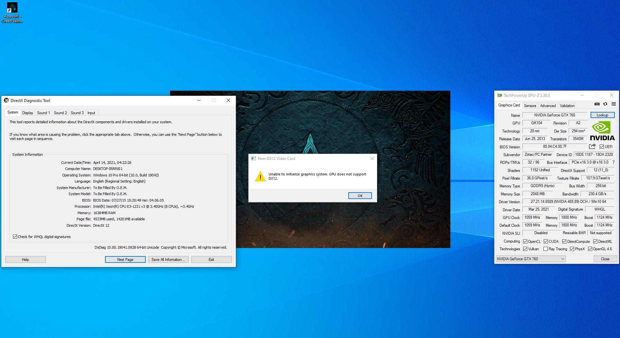The image size is (620, 338).
Task: Click Close button in GPU-Z
Action: pyautogui.click(x=605, y=259)
